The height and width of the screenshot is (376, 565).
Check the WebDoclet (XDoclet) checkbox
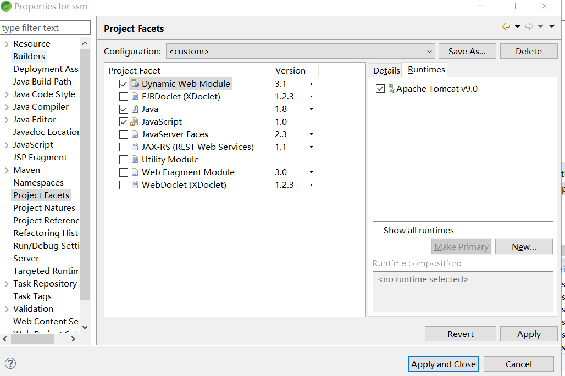pos(124,185)
